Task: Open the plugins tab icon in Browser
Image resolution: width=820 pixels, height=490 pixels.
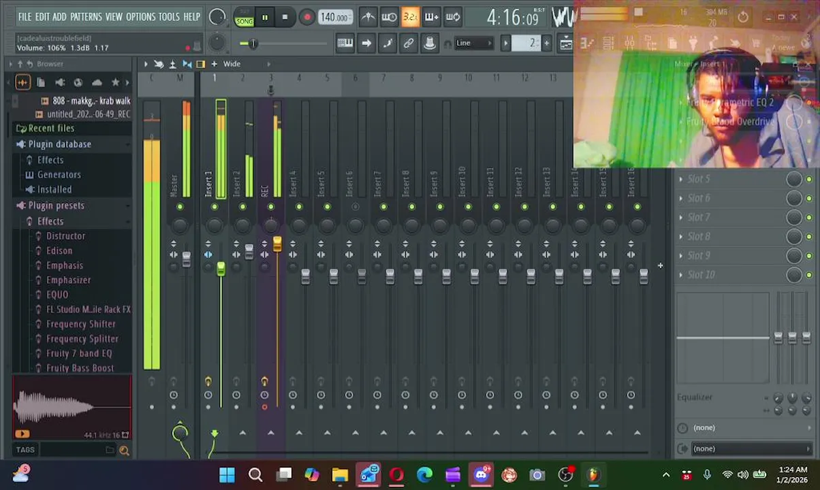Action: point(60,82)
